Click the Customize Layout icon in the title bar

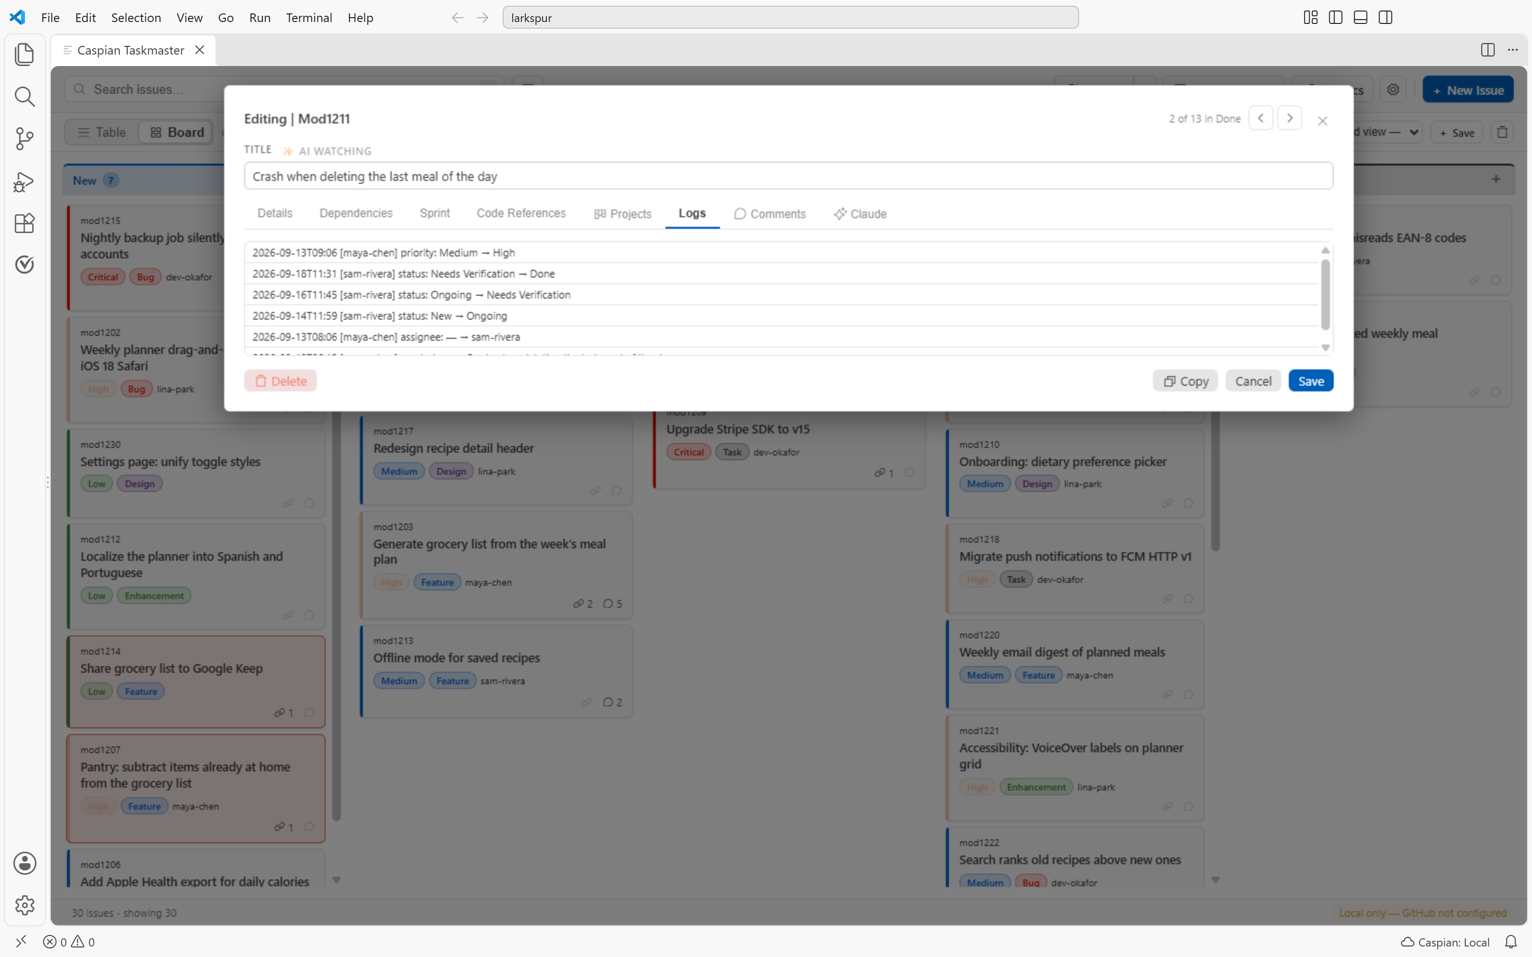(x=1310, y=18)
